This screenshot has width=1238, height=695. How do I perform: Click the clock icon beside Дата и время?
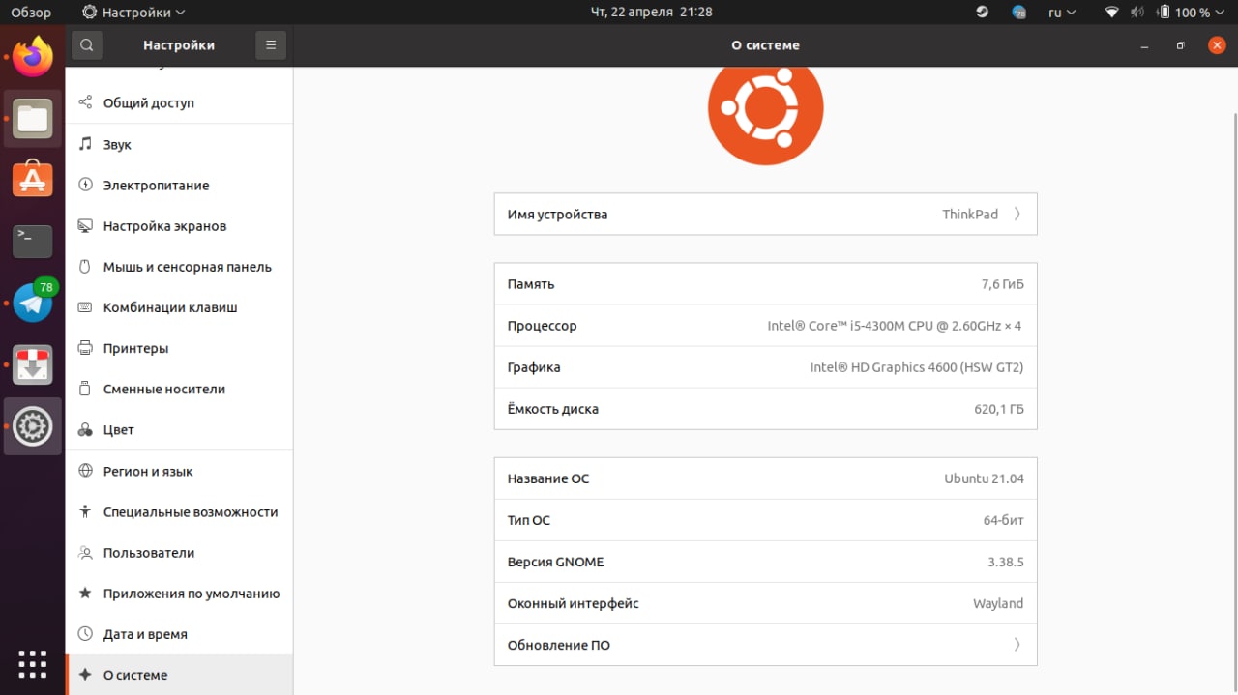pyautogui.click(x=85, y=634)
